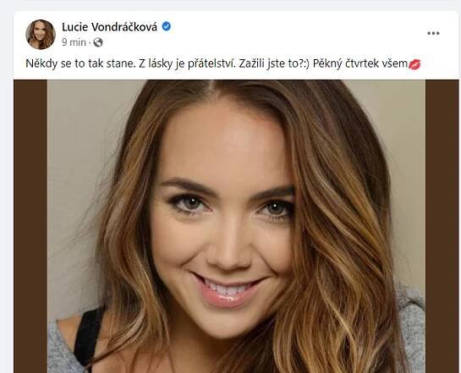The width and height of the screenshot is (461, 373).
Task: Click the caption text 'Z lásky je přátelství.'
Action: (x=187, y=63)
